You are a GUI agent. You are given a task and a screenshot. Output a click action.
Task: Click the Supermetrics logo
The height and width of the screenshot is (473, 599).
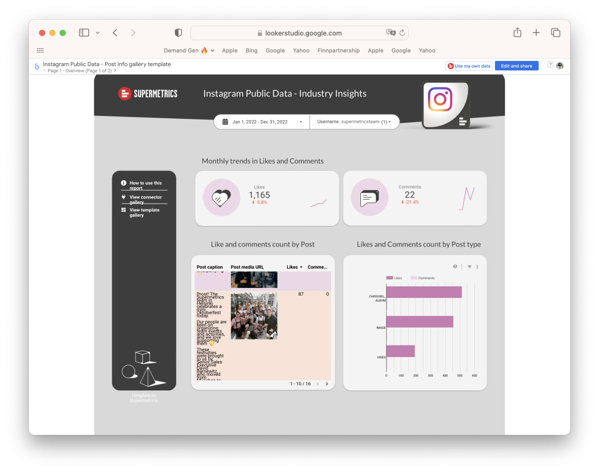point(148,93)
